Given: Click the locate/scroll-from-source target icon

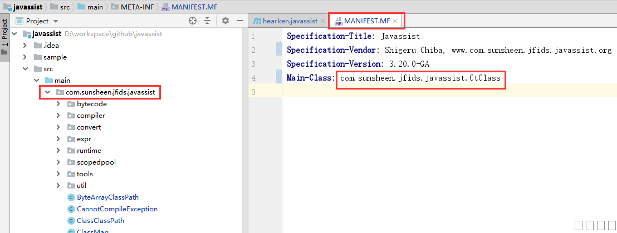Looking at the screenshot, I should coord(193,21).
